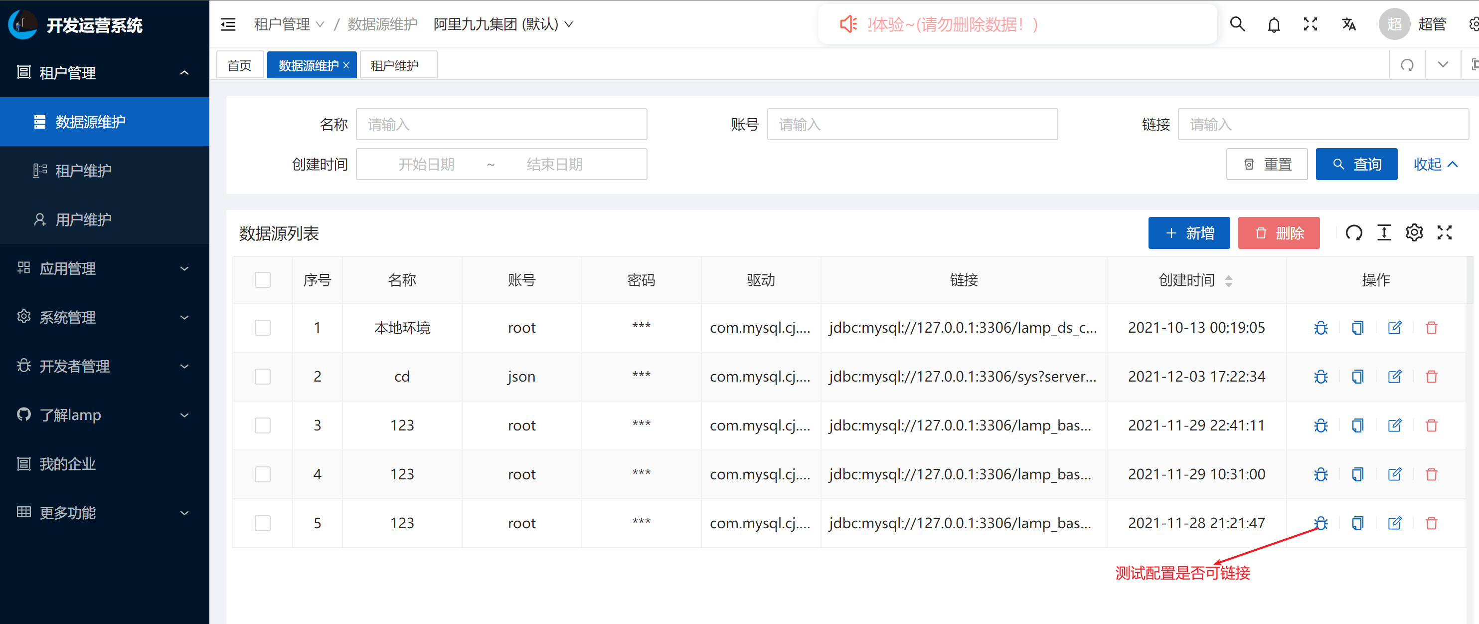
Task: Toggle table density via the row-height icon
Action: click(1384, 233)
